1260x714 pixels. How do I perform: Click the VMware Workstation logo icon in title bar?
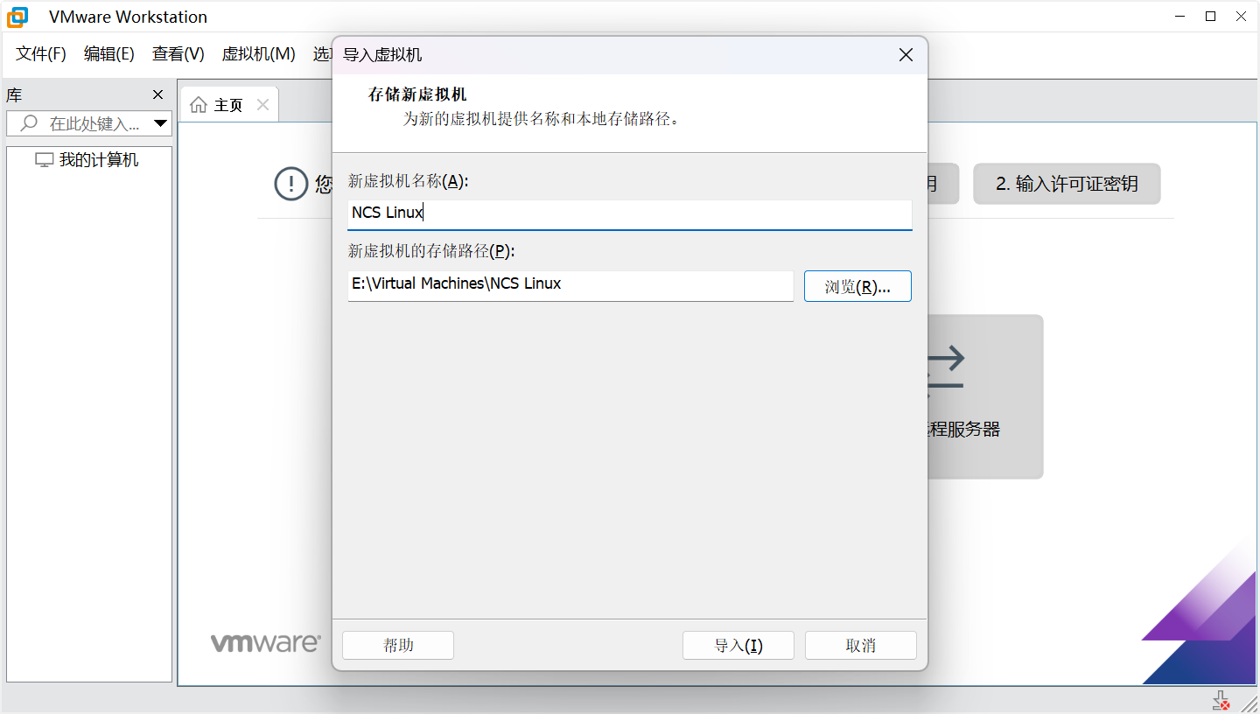tap(17, 17)
